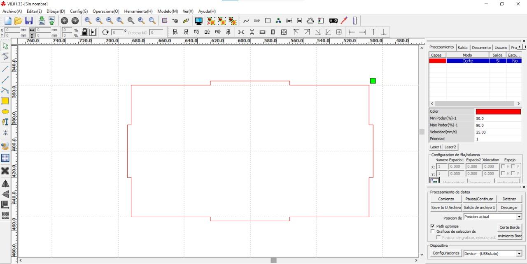The width and height of the screenshot is (527, 264).
Task: Click the blue dotted grid tool in sidebar
Action: click(x=5, y=158)
